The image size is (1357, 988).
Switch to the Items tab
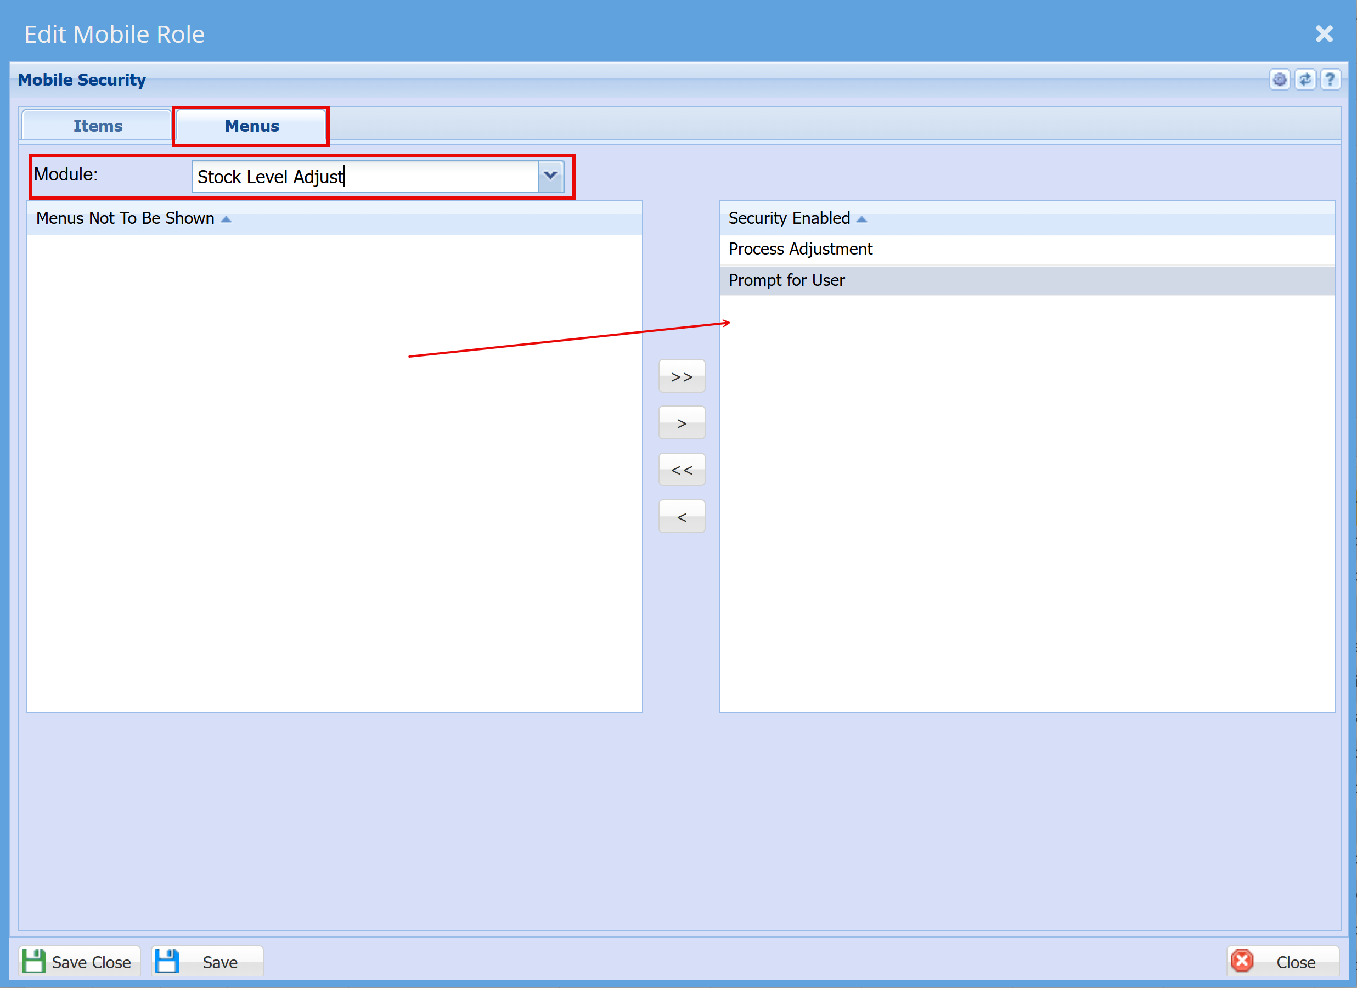[98, 126]
